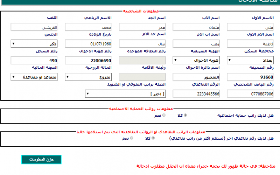
Task: Open المهنة الحالية dropdown showing متقاعد او متقاعدة
Action: 34,77
